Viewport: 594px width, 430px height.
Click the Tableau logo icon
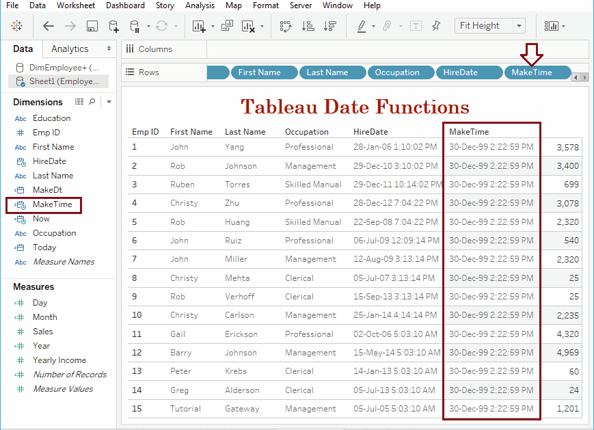(x=16, y=25)
